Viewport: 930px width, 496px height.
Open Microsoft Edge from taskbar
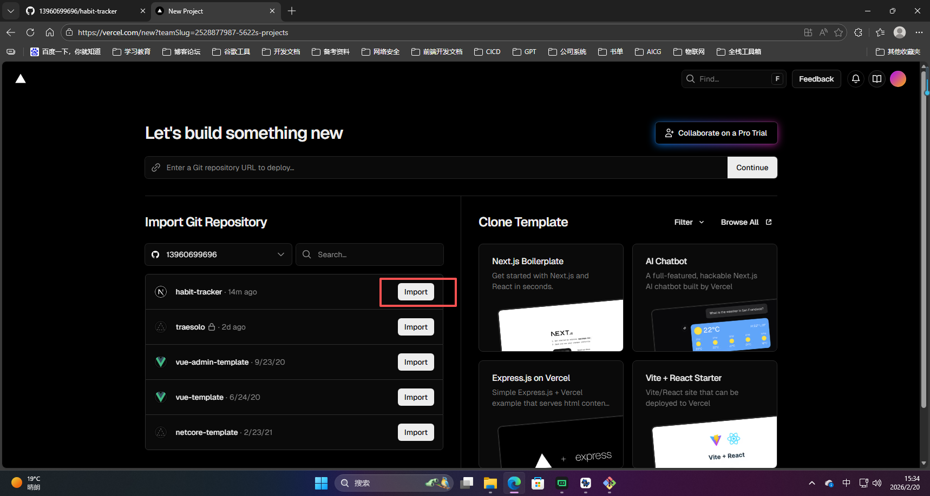pos(514,483)
